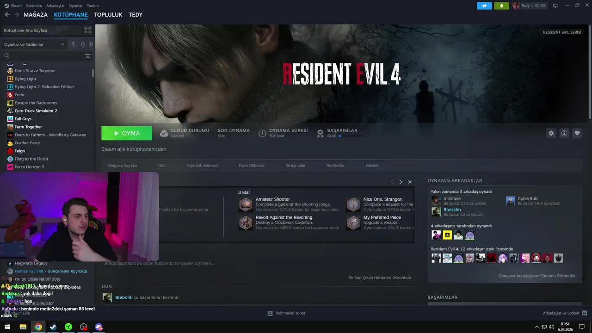Open Rehberler link
This screenshot has height=333, width=592.
click(335, 166)
